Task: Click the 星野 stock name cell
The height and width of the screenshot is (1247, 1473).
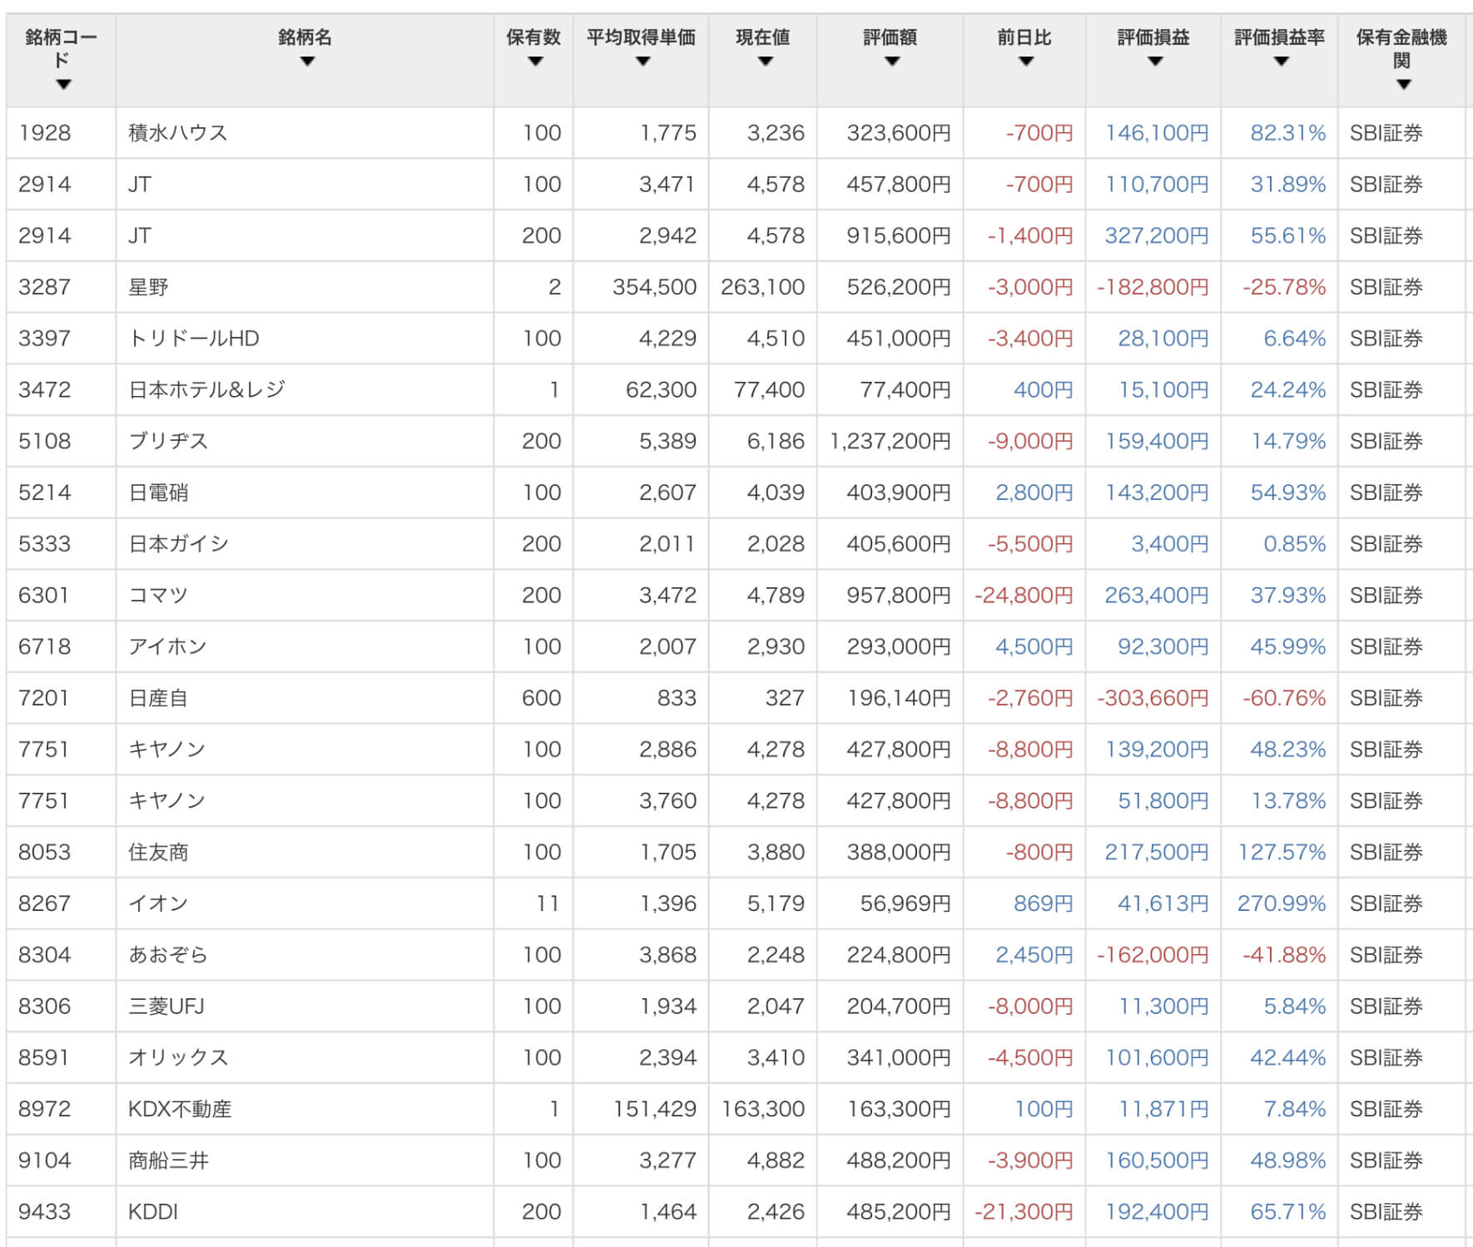Action: [149, 287]
